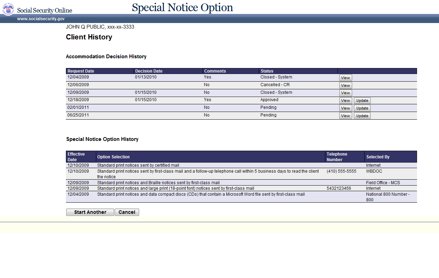Viewport: 439px width, 278px height.
Task: Select the compact discs Microsoft Word option text
Action: [x=201, y=194]
